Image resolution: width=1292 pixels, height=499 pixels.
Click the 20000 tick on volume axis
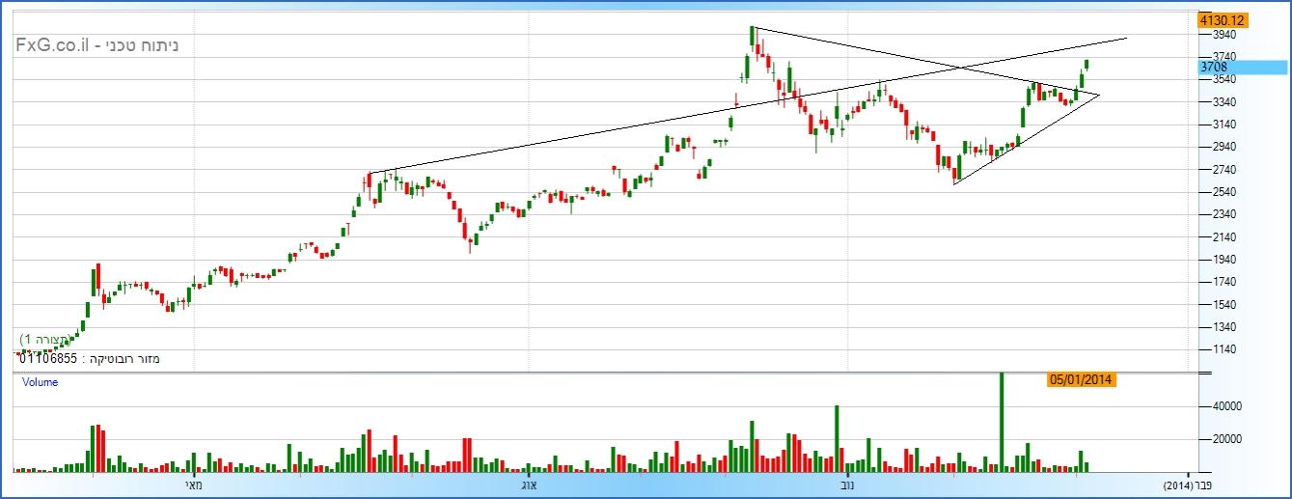1214,439
